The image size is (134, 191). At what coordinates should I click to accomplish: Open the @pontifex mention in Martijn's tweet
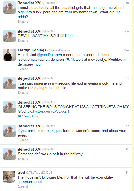click(x=45, y=55)
